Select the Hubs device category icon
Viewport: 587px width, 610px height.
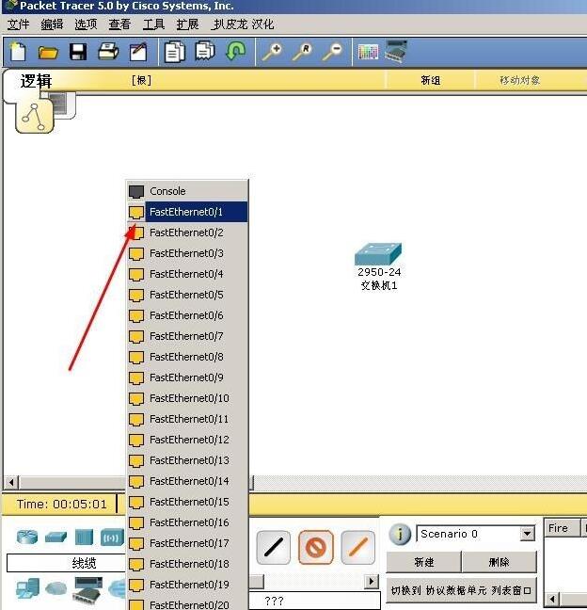coord(84,537)
